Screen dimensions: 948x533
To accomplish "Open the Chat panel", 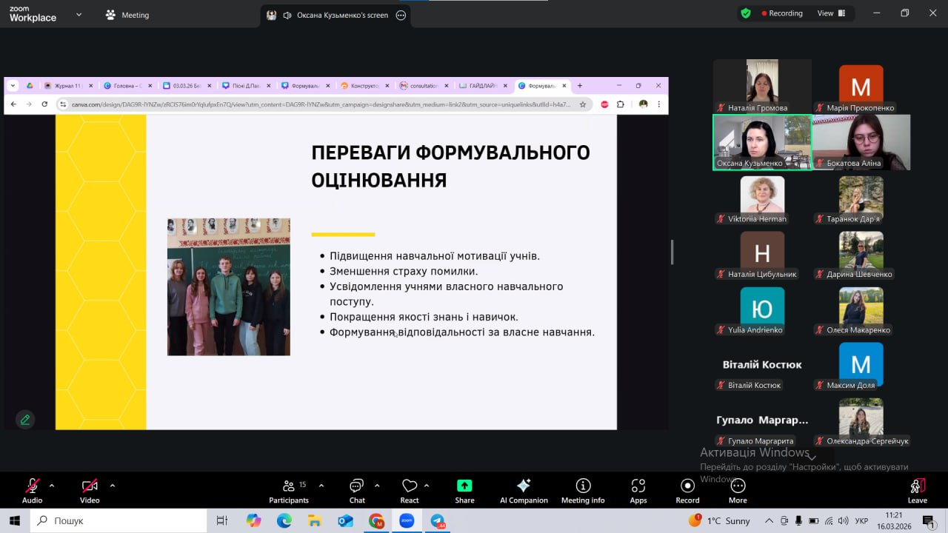I will [357, 490].
